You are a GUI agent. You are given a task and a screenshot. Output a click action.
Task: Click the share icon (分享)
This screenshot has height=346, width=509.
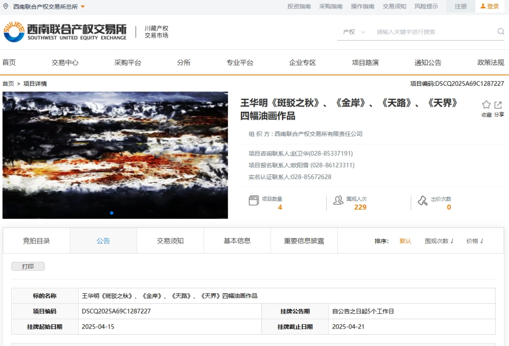pyautogui.click(x=498, y=105)
